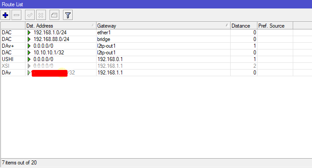
Task: Select USHI 0.0.0.0/0 route destination
Action: [x=43, y=59]
